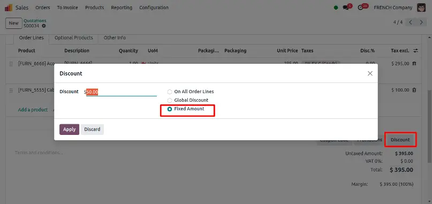Image resolution: width=432 pixels, height=204 pixels.
Task: Click the Discard button
Action: pos(92,129)
